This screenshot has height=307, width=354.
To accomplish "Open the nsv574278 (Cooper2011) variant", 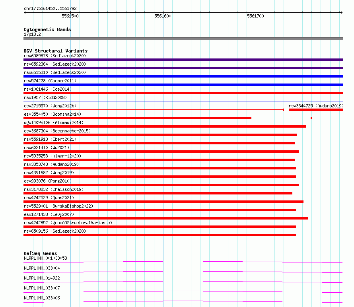I will (x=50, y=81).
